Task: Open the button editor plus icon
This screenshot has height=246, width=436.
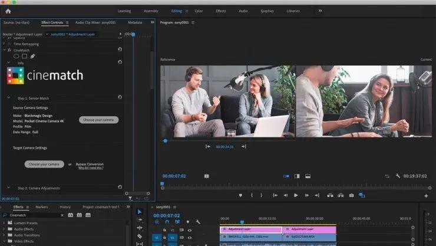Action: [426, 195]
